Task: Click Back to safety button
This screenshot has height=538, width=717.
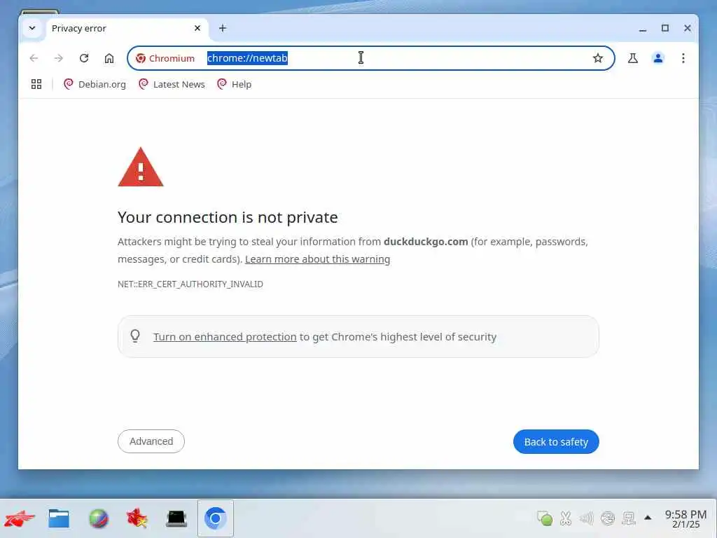Action: tap(556, 442)
